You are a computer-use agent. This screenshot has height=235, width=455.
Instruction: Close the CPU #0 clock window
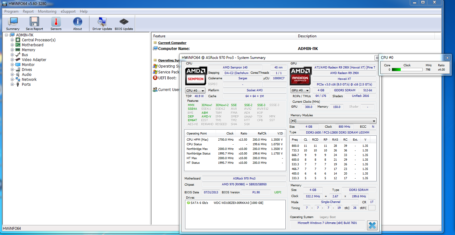click(x=447, y=58)
